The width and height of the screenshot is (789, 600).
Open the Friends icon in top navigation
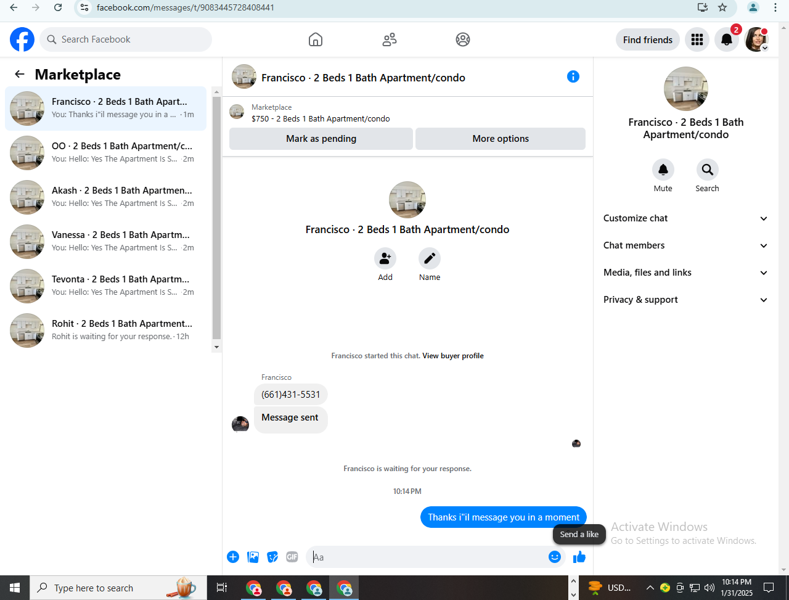click(390, 39)
